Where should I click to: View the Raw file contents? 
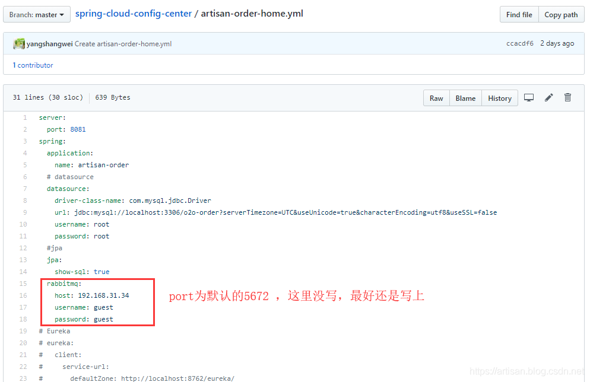tap(436, 98)
